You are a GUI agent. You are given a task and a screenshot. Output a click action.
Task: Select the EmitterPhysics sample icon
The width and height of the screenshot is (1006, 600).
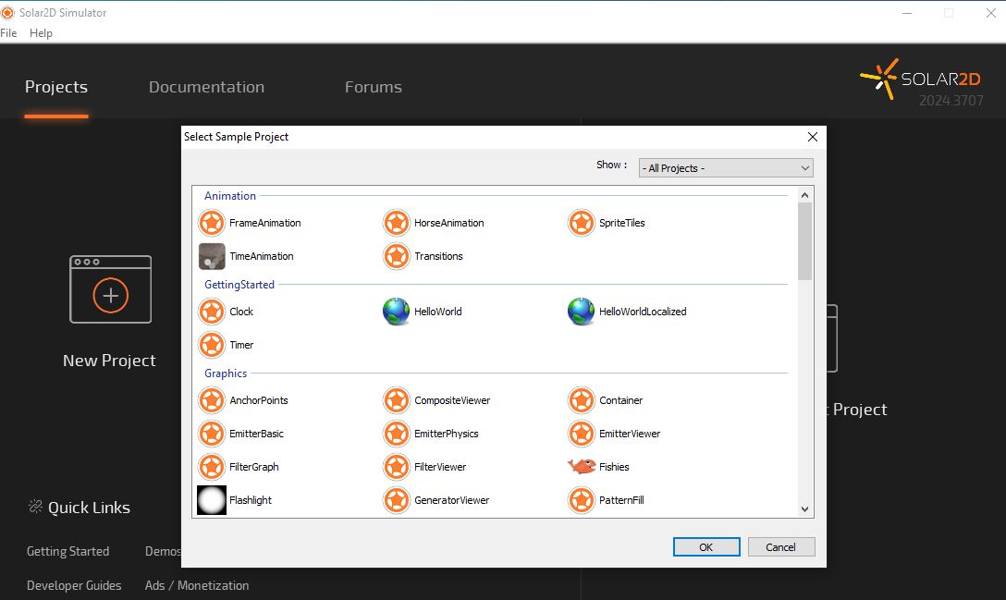(x=397, y=434)
